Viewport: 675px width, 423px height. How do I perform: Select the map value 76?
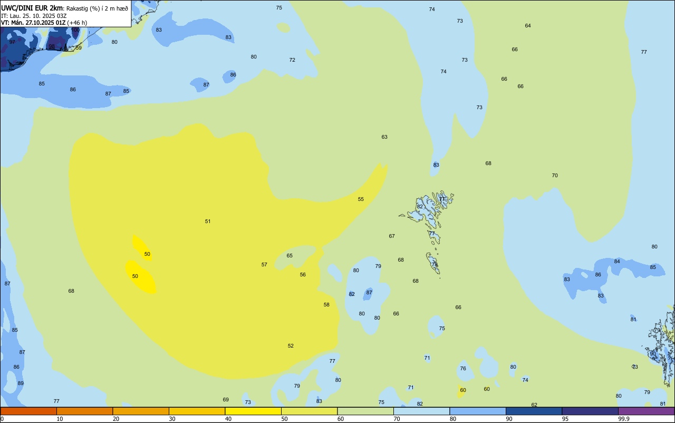(x=463, y=369)
